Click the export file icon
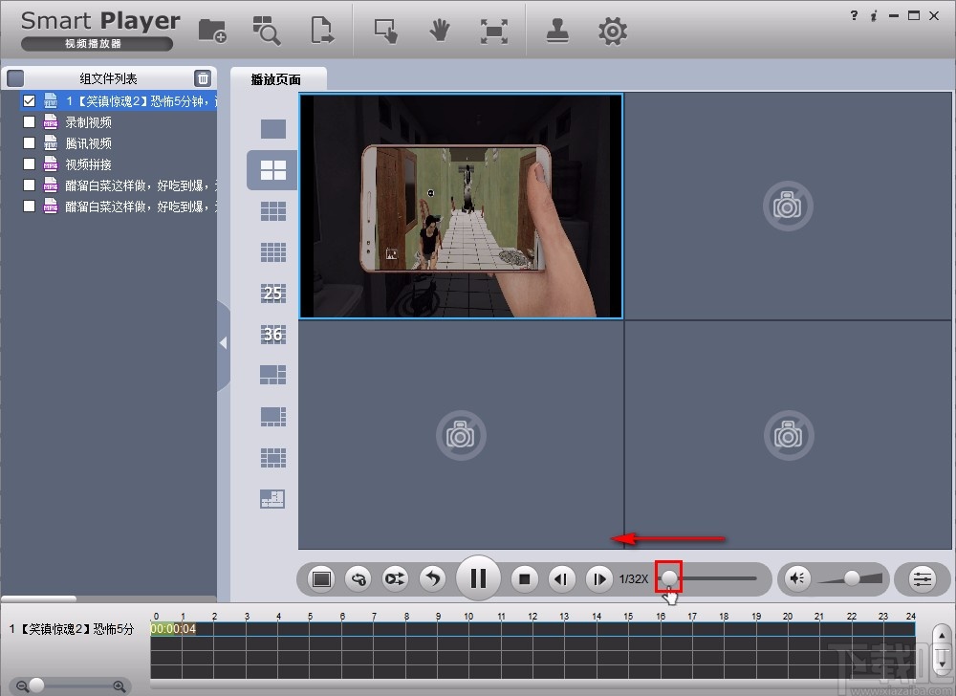Image resolution: width=956 pixels, height=696 pixels. coord(322,31)
